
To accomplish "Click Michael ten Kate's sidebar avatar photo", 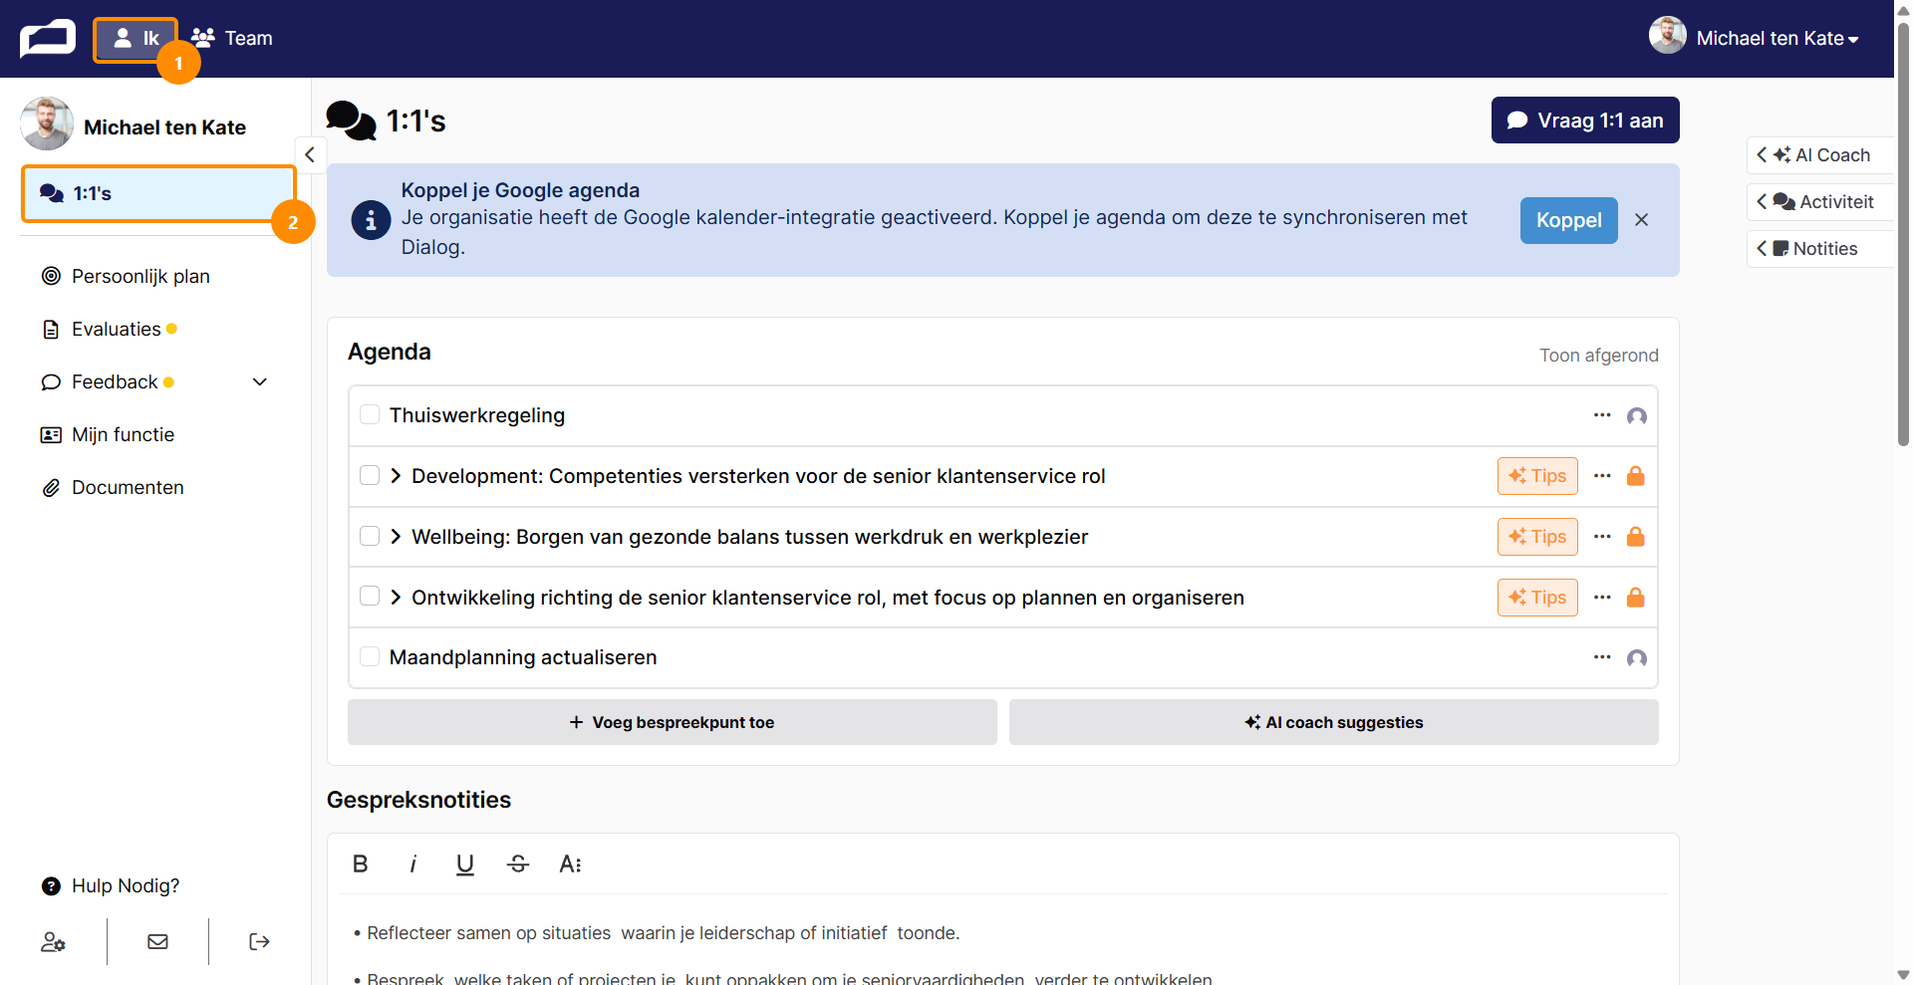I will tap(46, 123).
